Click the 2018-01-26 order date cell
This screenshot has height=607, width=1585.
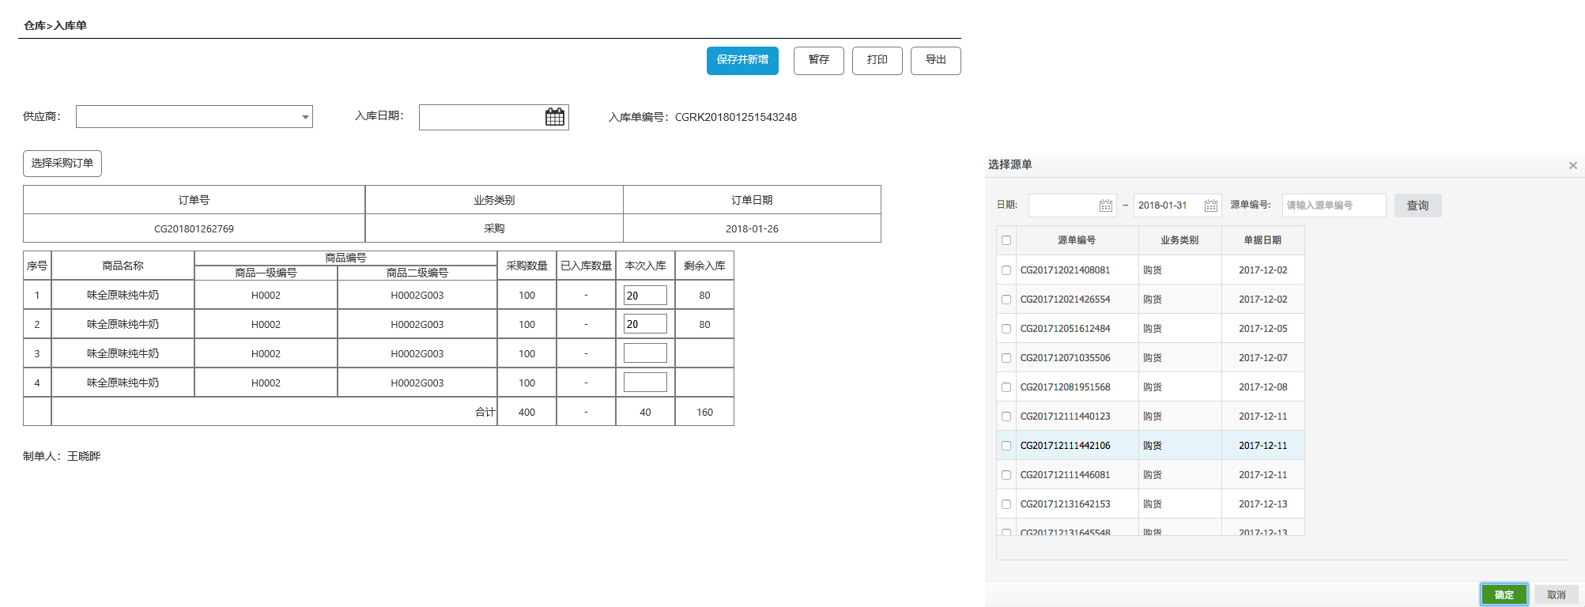[752, 228]
